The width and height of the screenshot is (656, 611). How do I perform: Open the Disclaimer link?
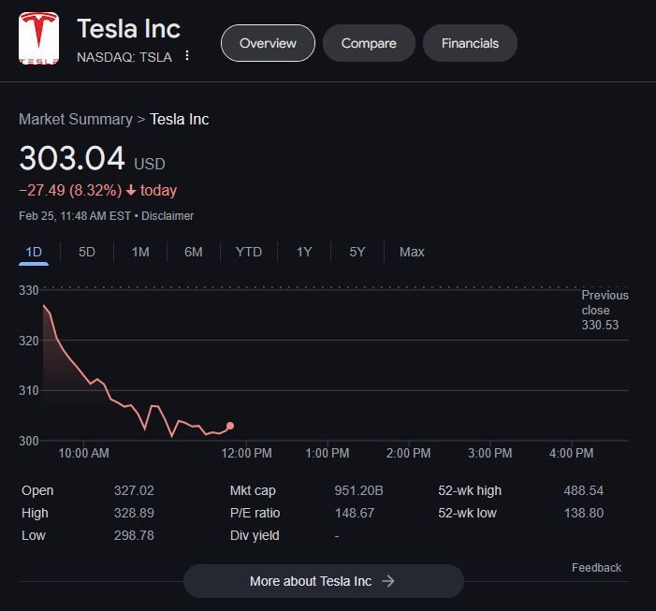168,216
